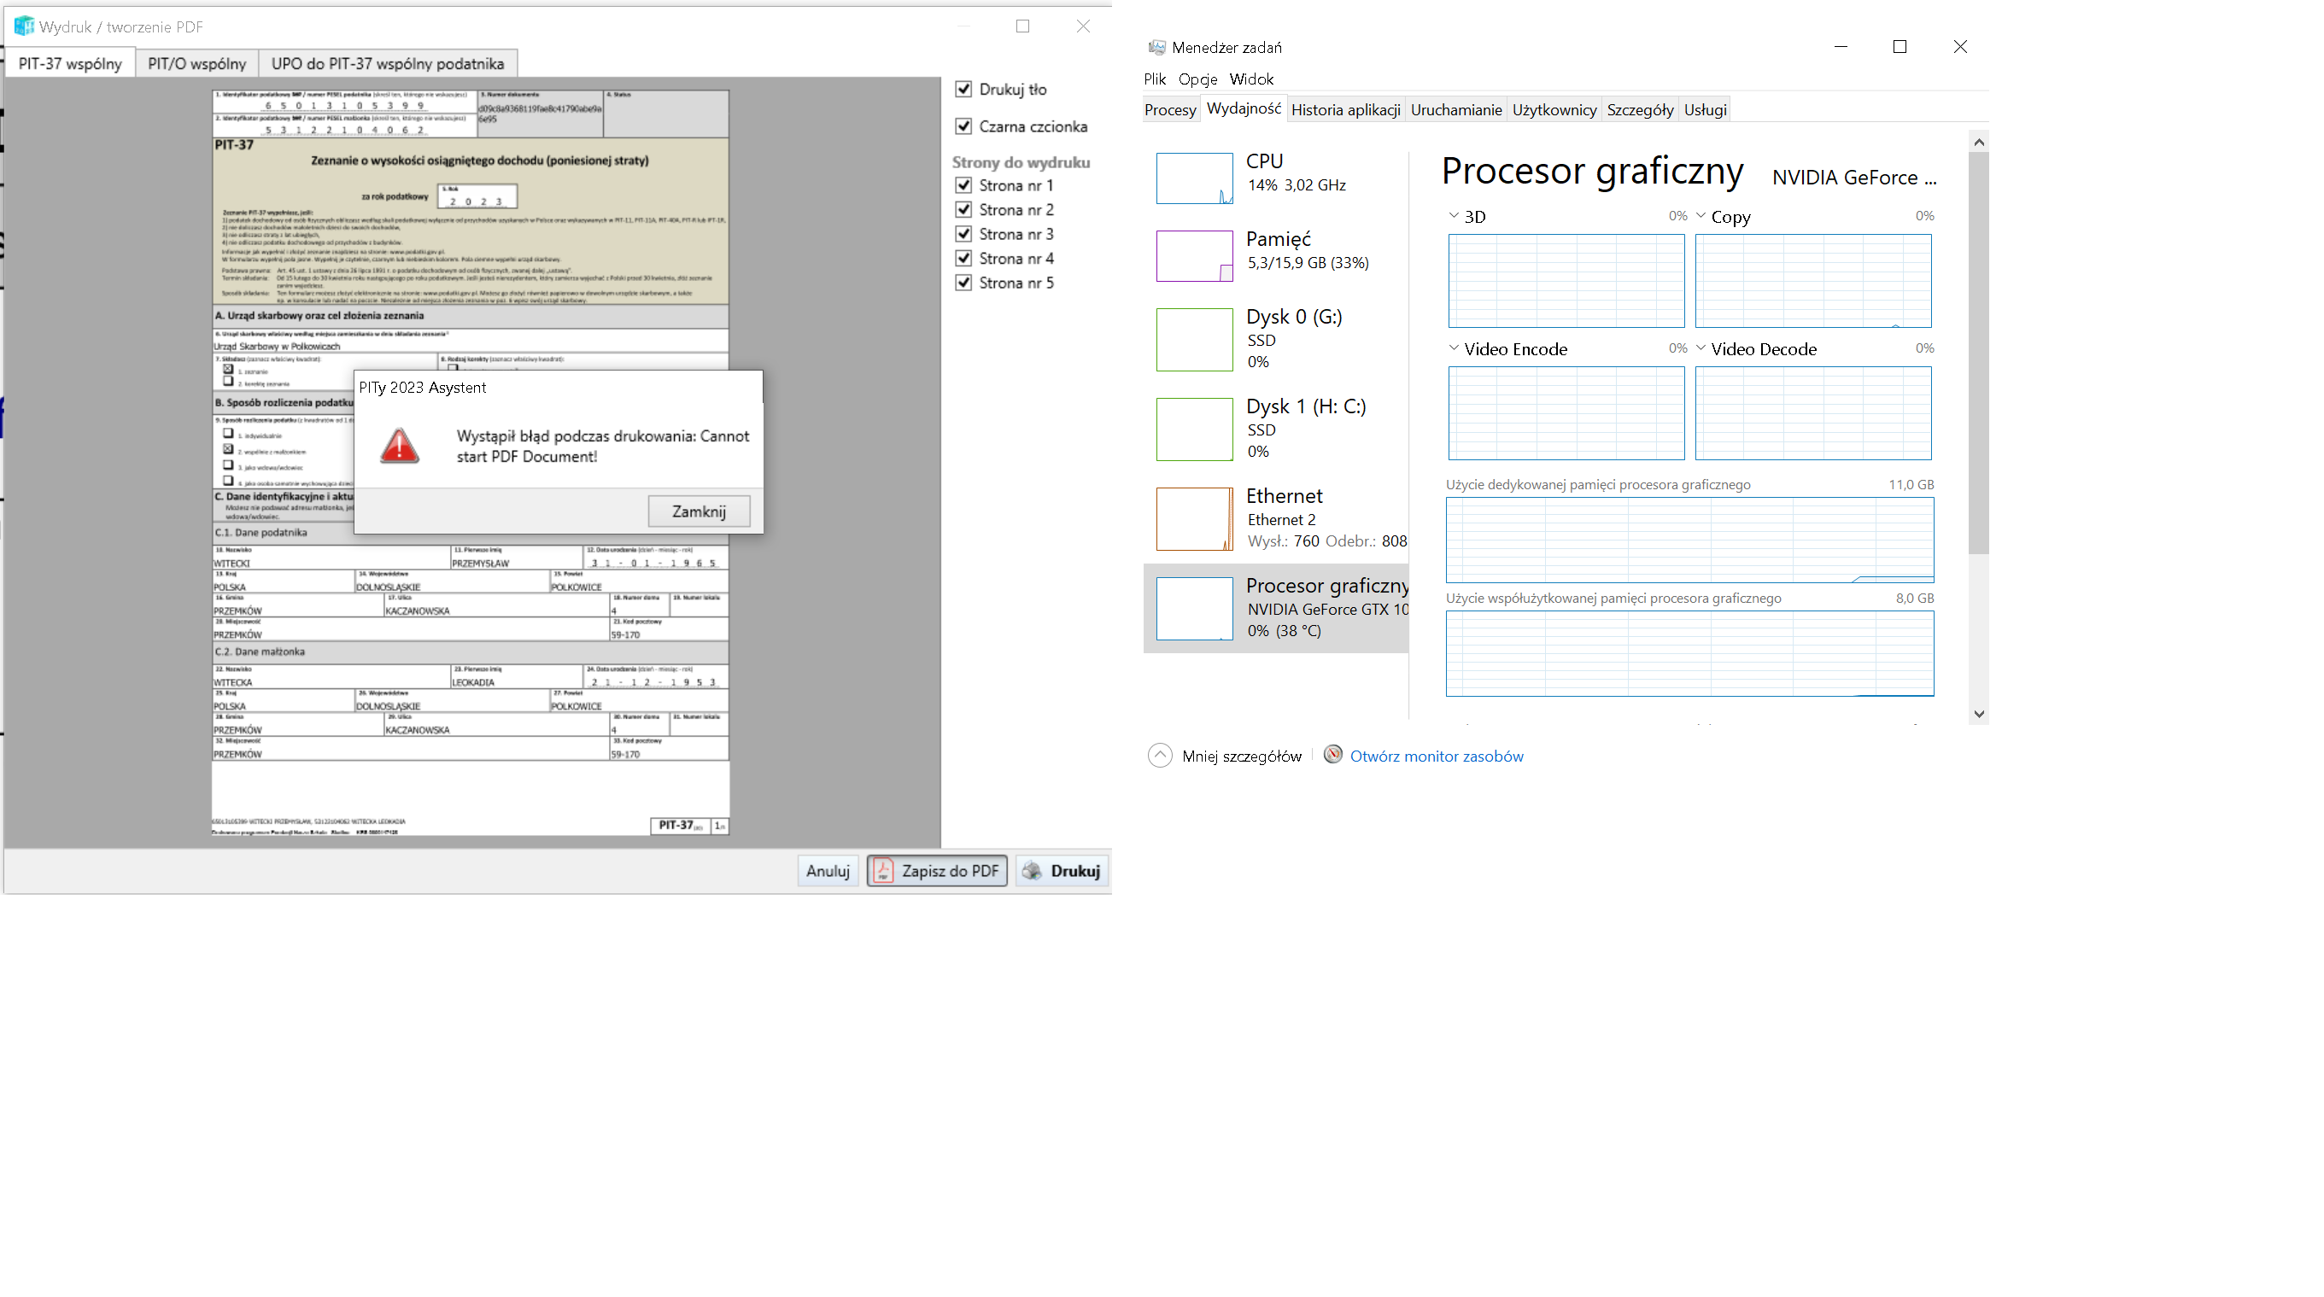Uncheck the Drukuj tło checkbox

963,90
